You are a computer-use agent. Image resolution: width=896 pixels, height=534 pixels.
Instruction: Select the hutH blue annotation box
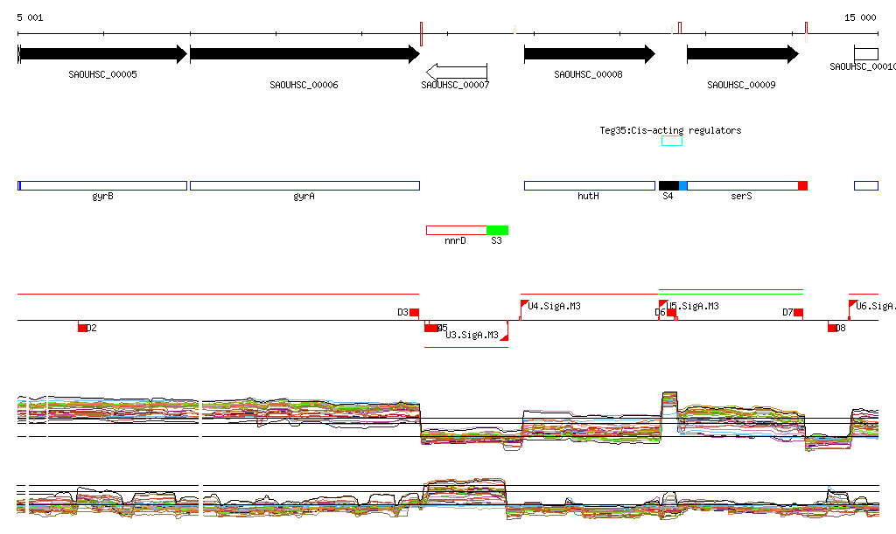click(x=590, y=185)
